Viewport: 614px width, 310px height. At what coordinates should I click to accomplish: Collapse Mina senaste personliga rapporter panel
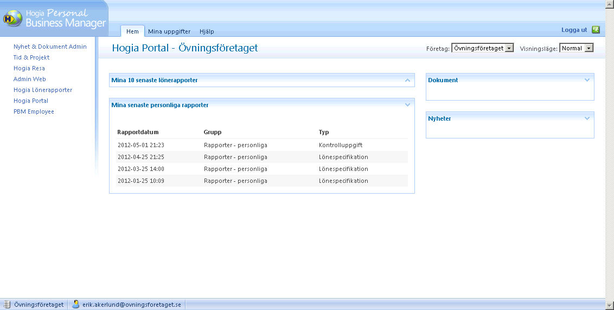click(408, 104)
